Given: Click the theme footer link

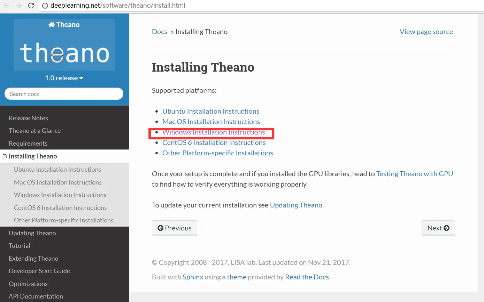Looking at the screenshot, I should click(x=237, y=277).
